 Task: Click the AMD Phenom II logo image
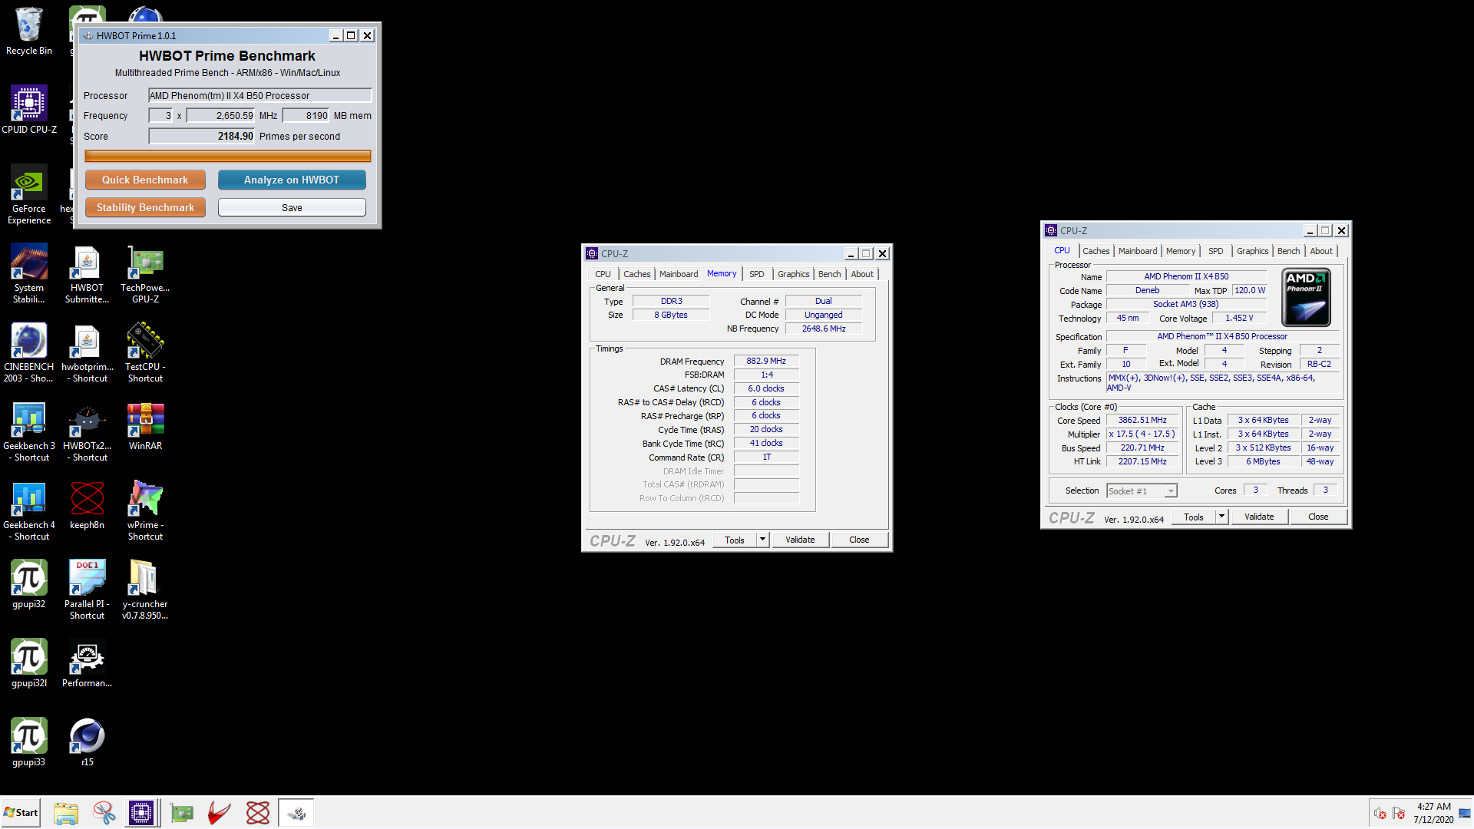click(x=1306, y=297)
